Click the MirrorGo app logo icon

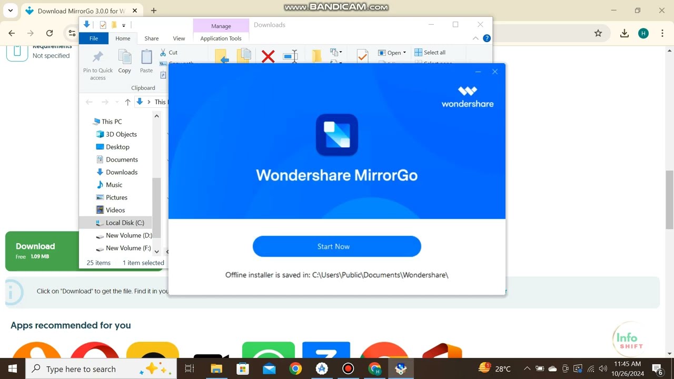(337, 135)
